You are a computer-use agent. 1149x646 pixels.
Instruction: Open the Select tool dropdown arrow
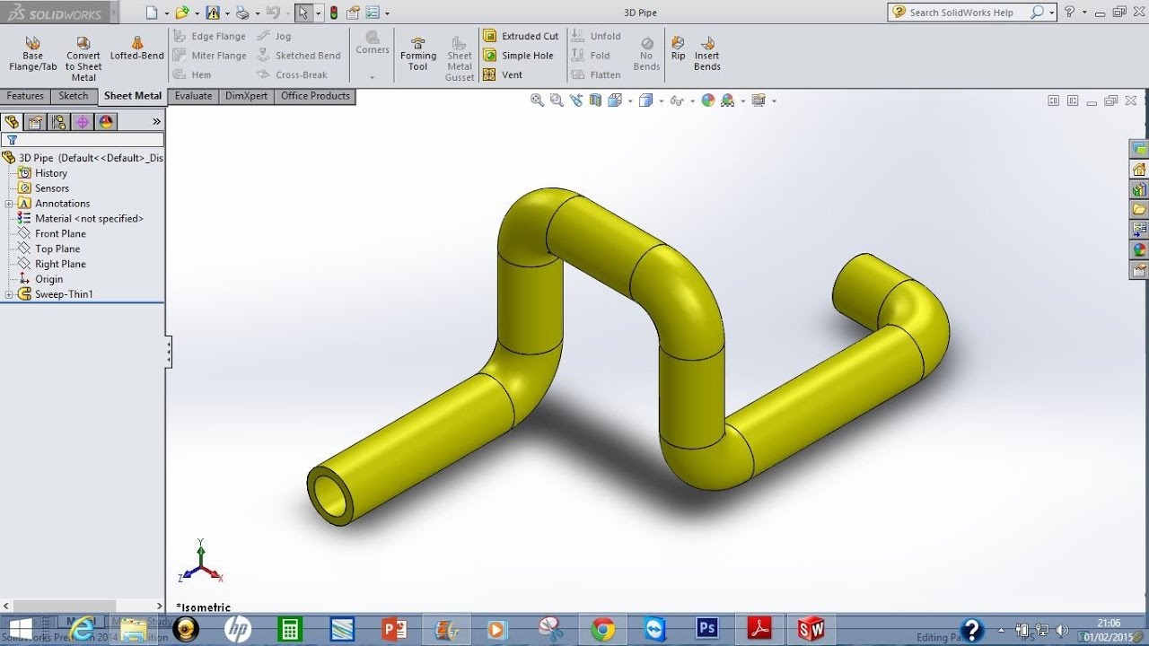pyautogui.click(x=318, y=13)
